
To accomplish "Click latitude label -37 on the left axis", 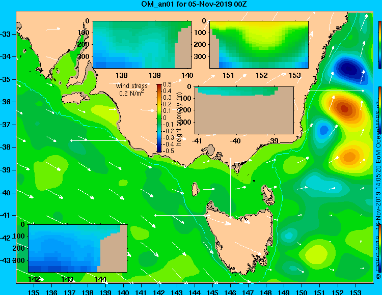I will pyautogui.click(x=6, y=125).
